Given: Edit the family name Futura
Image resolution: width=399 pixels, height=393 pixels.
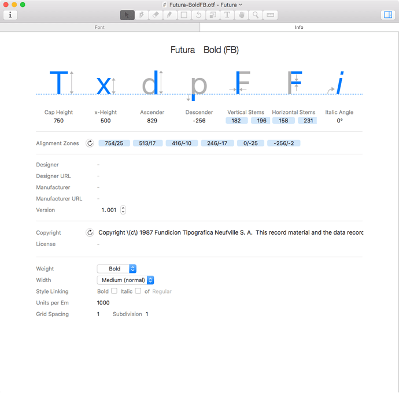Looking at the screenshot, I should 183,50.
